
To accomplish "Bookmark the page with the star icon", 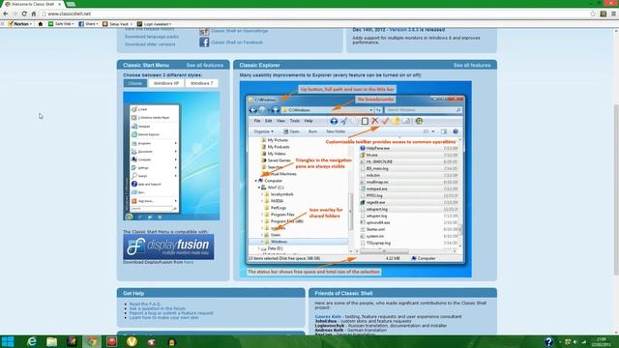I will tap(593, 14).
